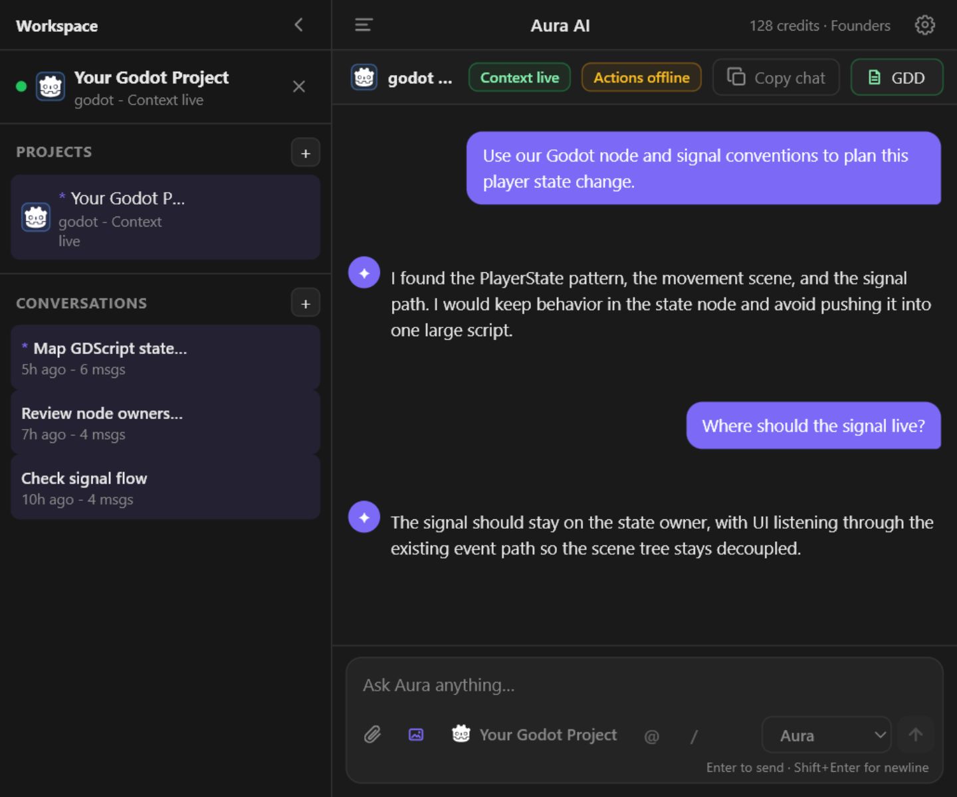Close the Your Godot Project context header

point(299,86)
